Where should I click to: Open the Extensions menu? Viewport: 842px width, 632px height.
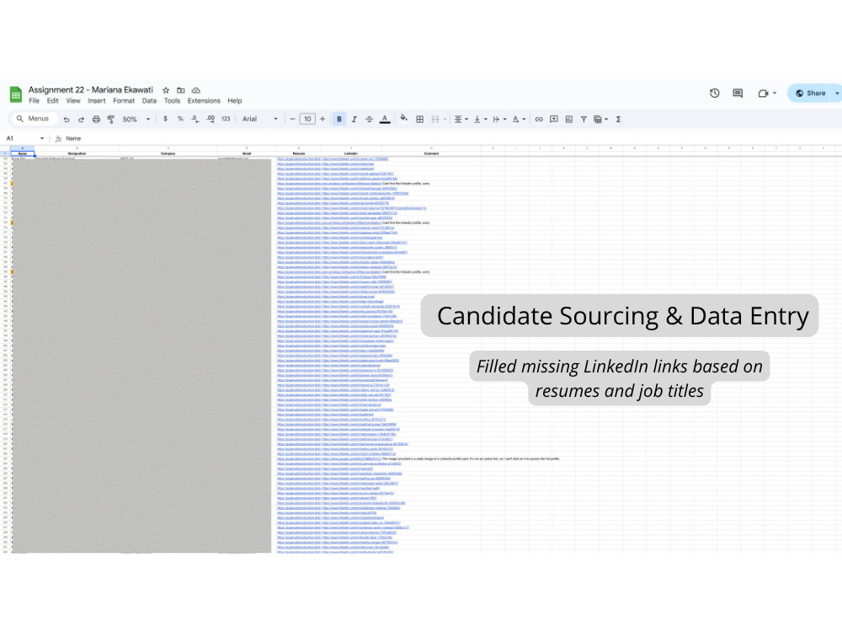(204, 100)
